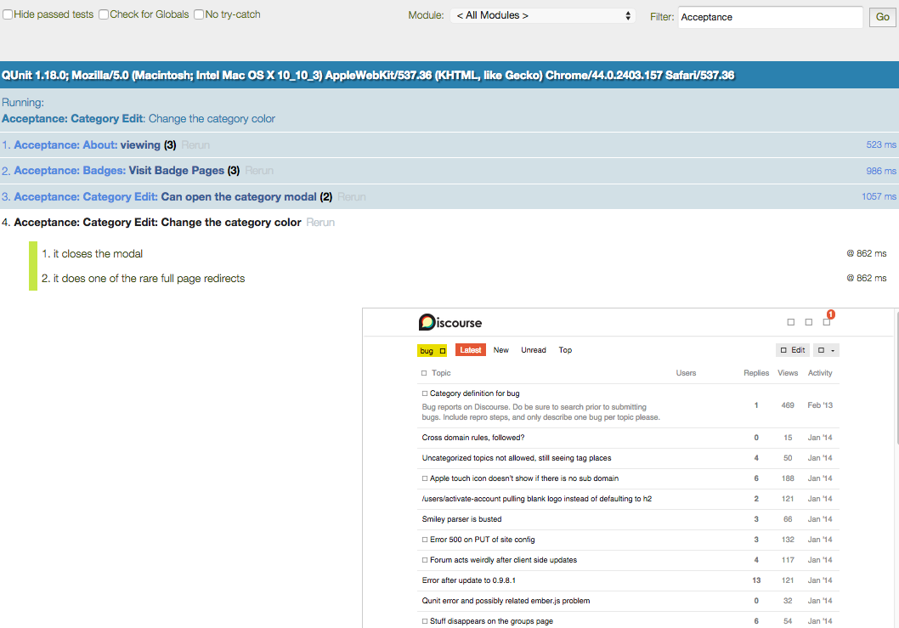
Task: Enable the 'Hide passed tests' checkbox
Action: click(x=8, y=14)
